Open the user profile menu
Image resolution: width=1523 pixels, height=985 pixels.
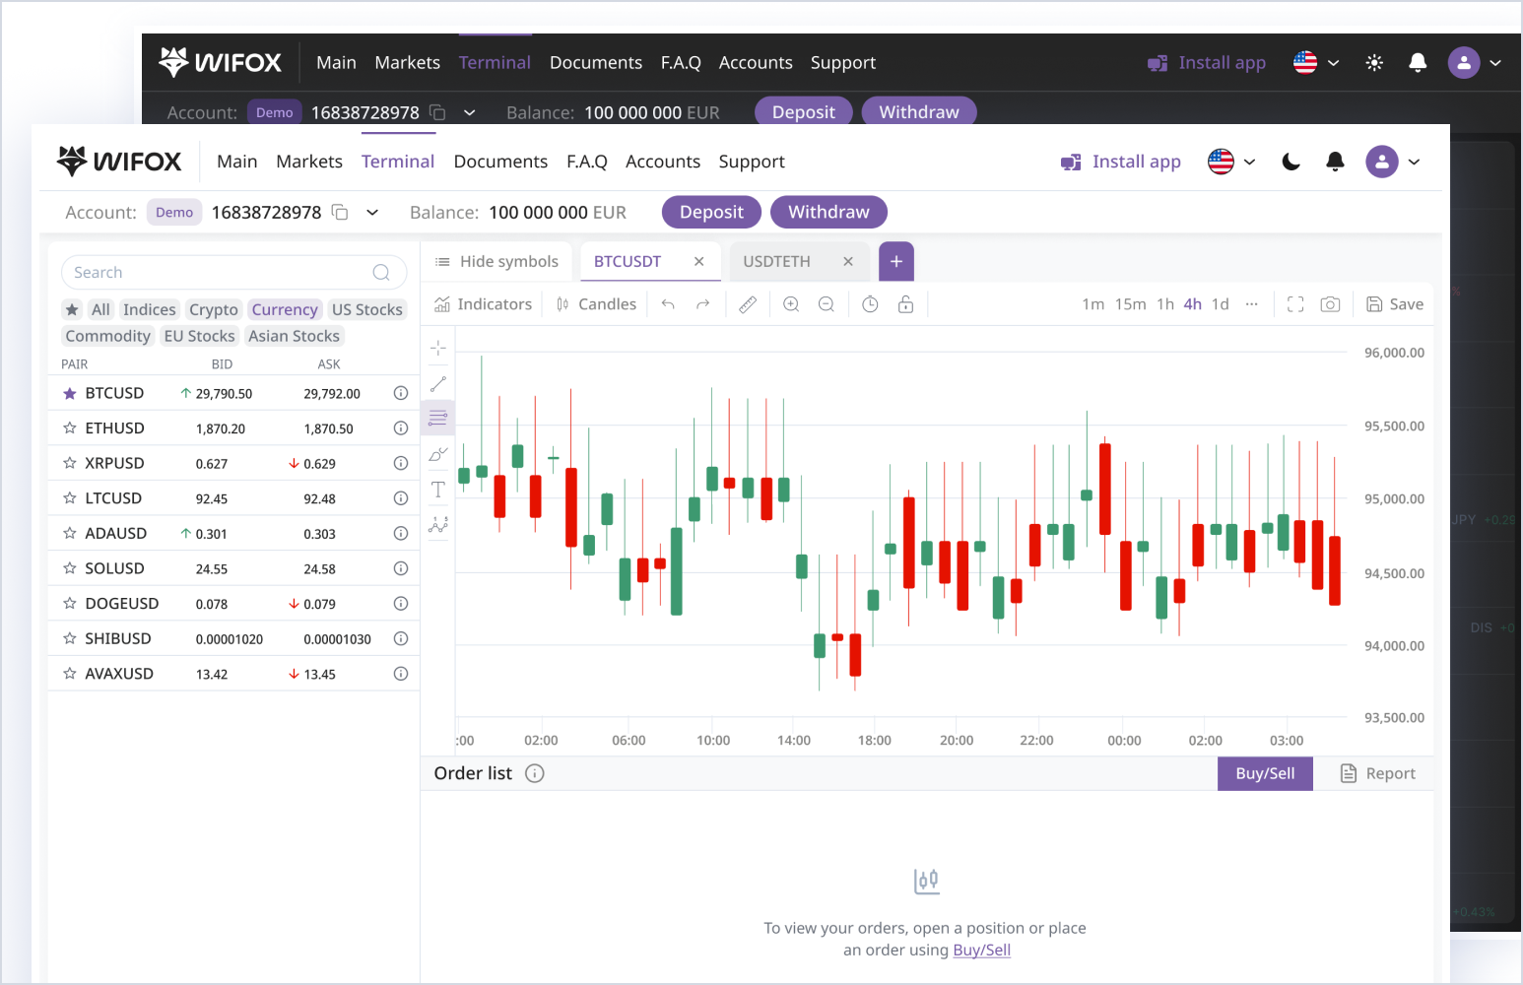(x=1393, y=162)
